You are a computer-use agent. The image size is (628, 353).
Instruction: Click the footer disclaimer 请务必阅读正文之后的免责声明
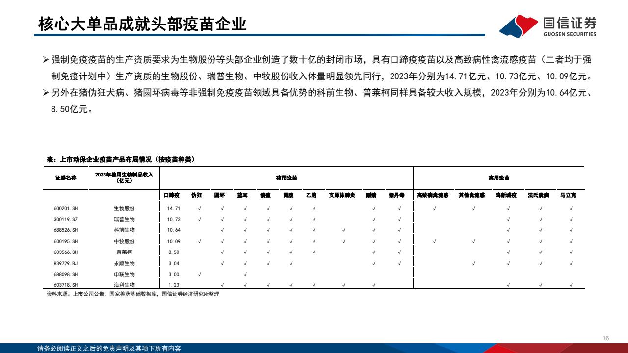pos(109,349)
